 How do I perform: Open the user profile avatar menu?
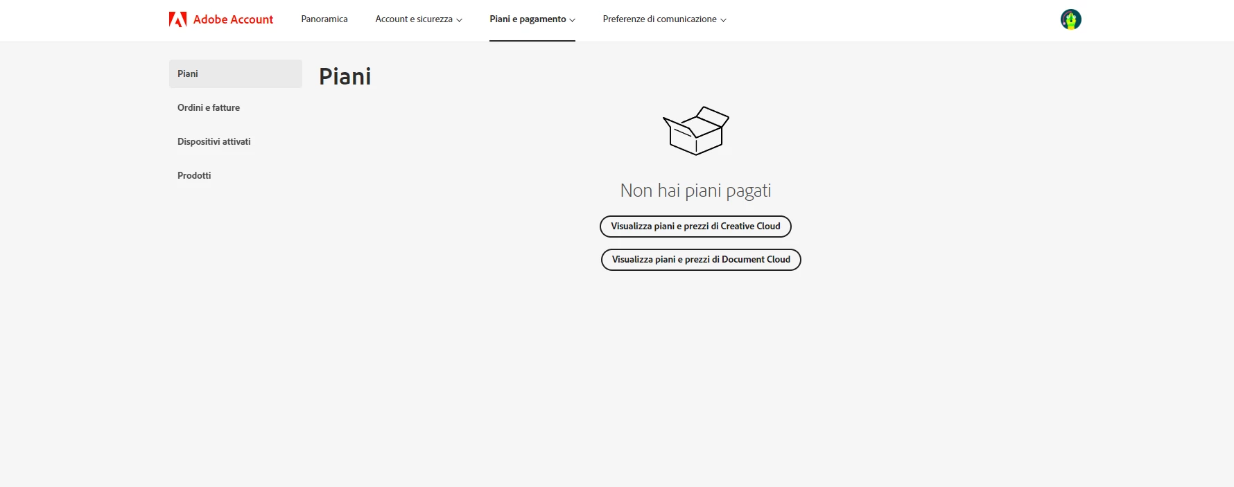(x=1071, y=19)
